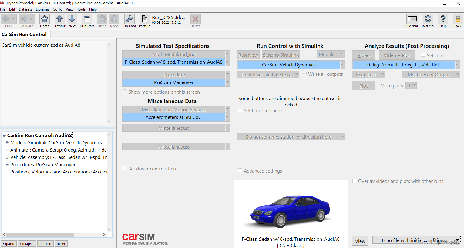Click the Back arrow toolbar icon

pos(6,19)
